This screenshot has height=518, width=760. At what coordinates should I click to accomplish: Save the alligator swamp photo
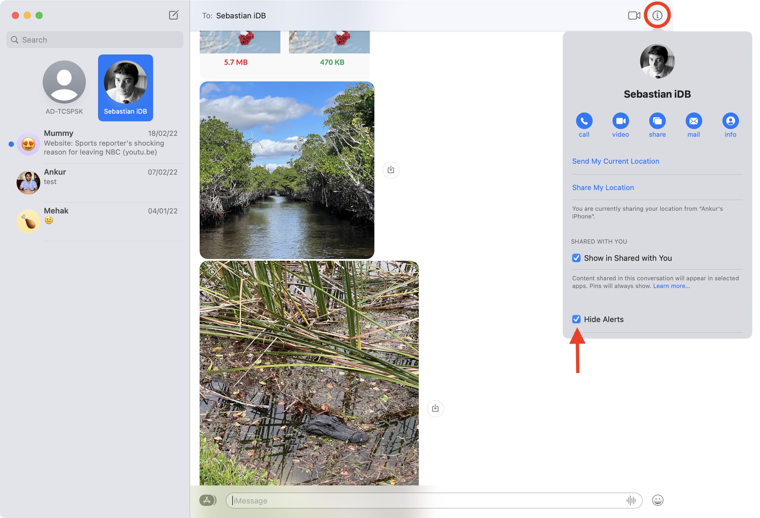pos(435,408)
